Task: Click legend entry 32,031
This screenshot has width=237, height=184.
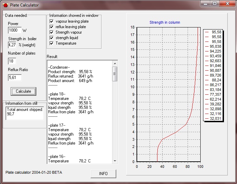Action: coord(213,119)
